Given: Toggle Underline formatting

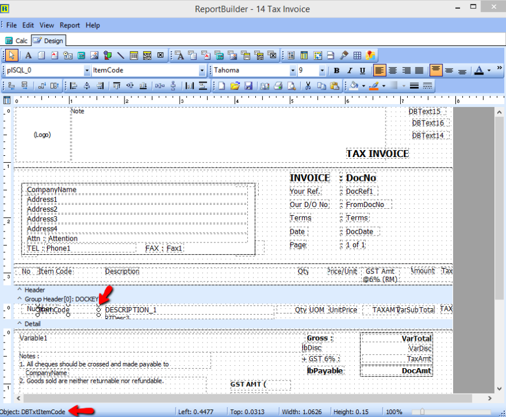Looking at the screenshot, I should pyautogui.click(x=362, y=70).
